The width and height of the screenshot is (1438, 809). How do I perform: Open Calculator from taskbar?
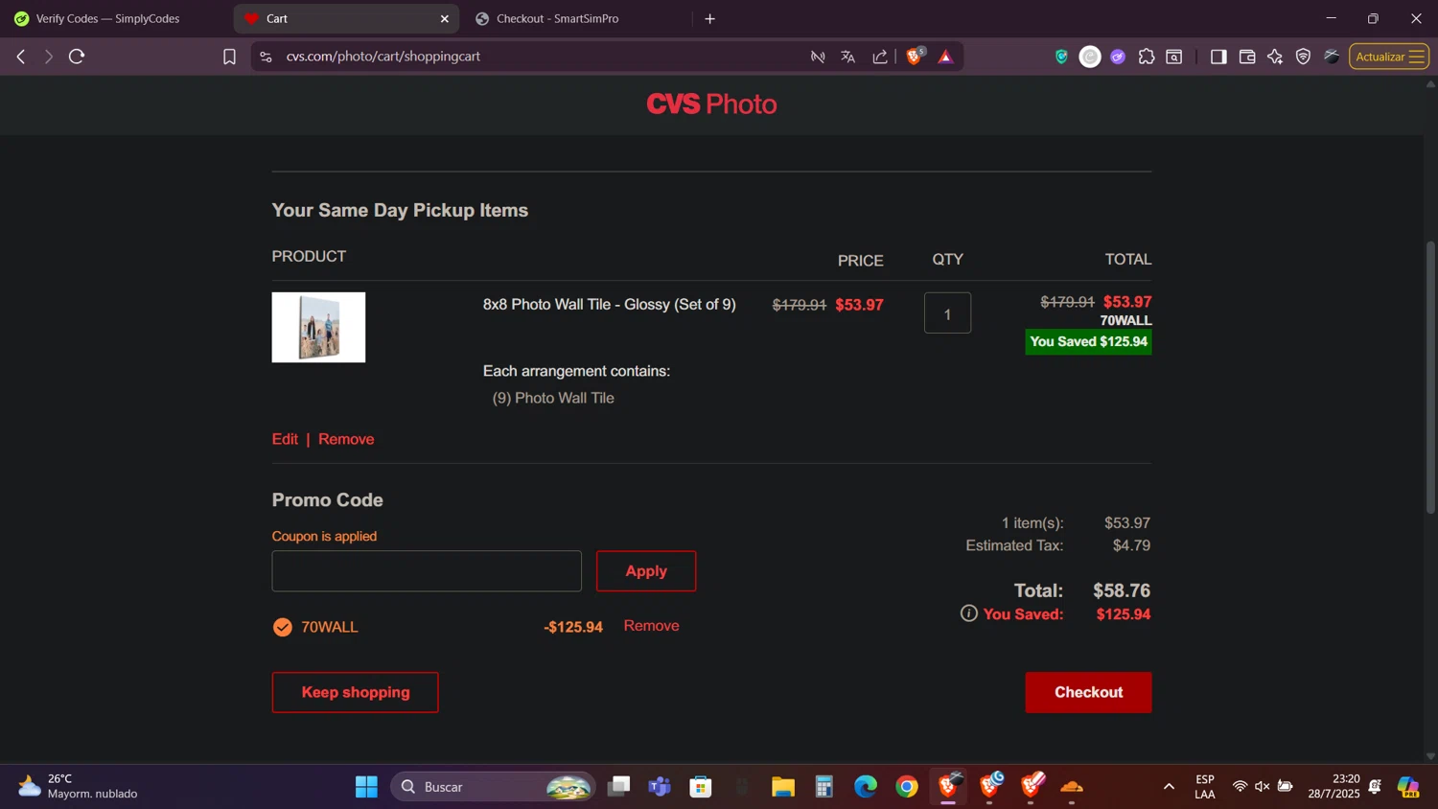tap(824, 787)
